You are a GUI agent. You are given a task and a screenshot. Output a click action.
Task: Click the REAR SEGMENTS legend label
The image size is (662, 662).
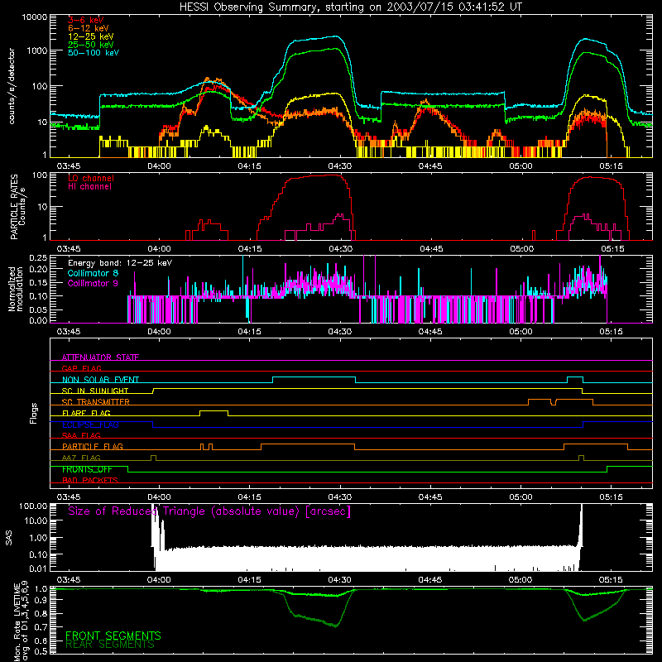point(110,645)
